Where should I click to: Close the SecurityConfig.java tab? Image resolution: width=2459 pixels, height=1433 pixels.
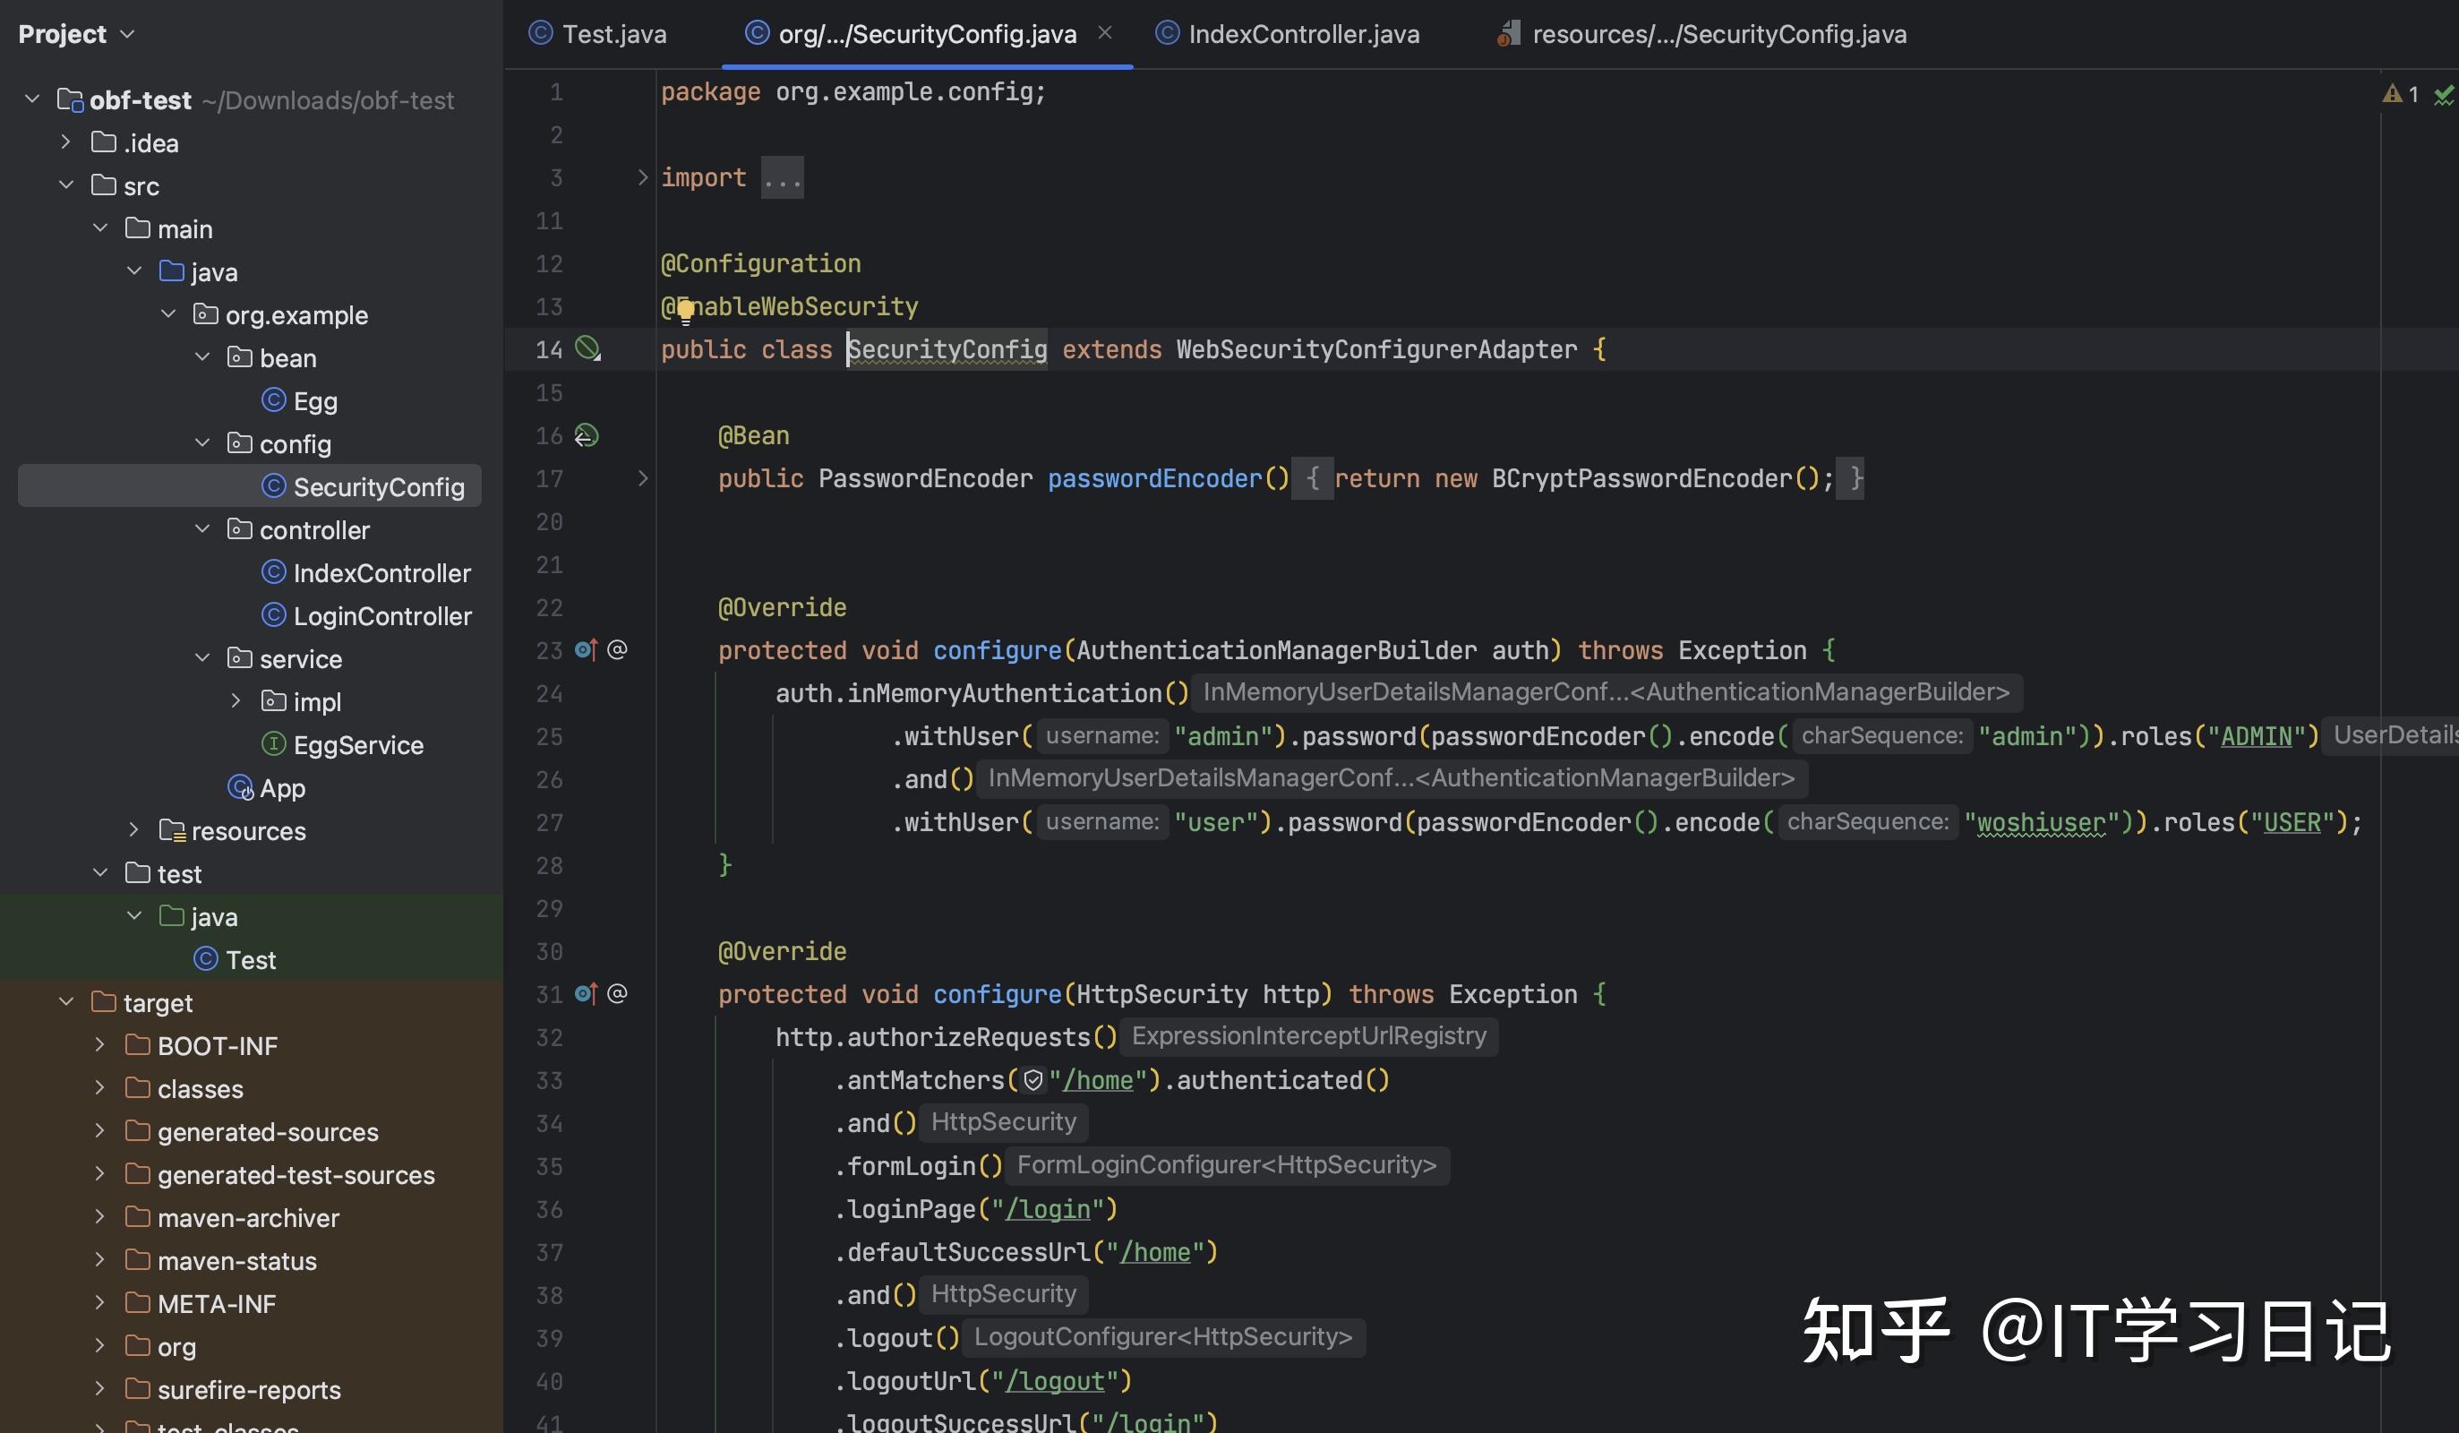[1105, 32]
